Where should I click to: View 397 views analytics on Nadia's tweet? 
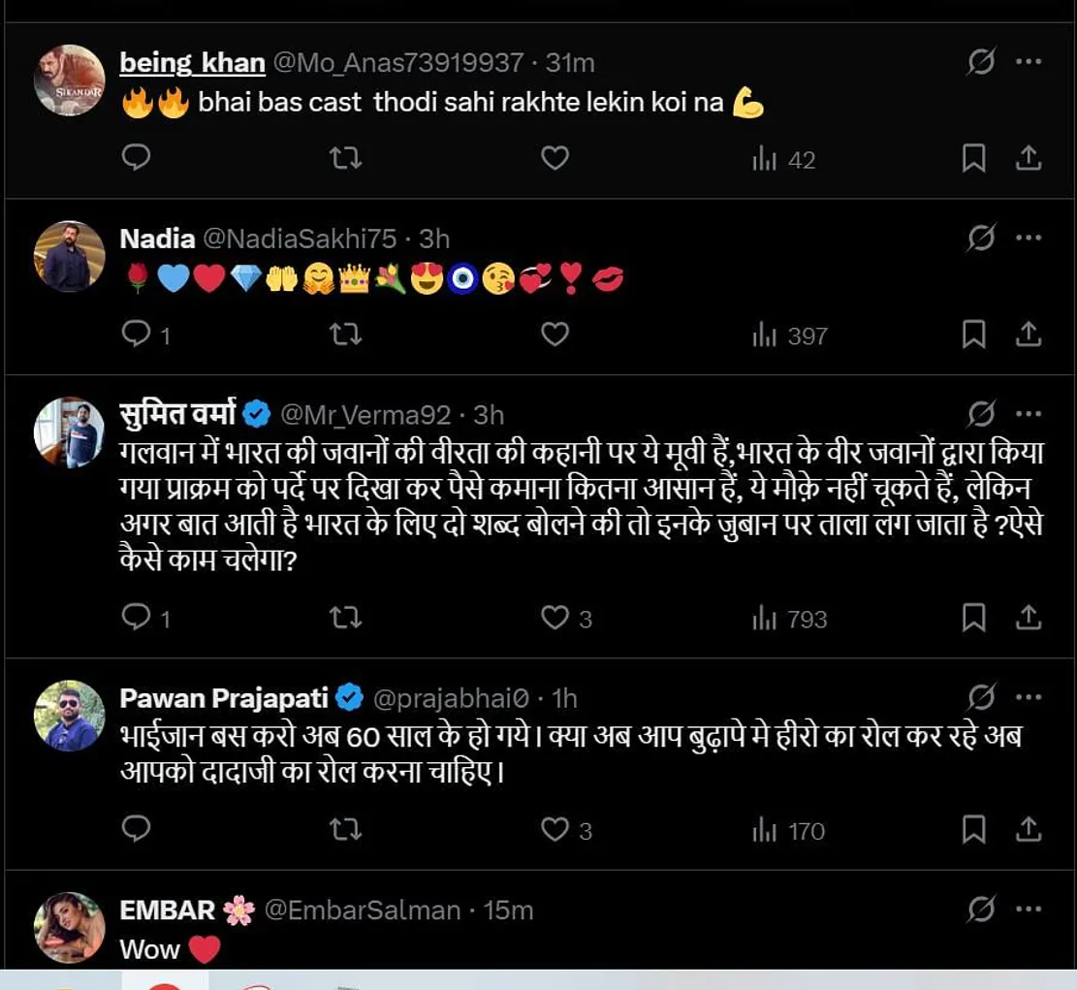point(790,335)
